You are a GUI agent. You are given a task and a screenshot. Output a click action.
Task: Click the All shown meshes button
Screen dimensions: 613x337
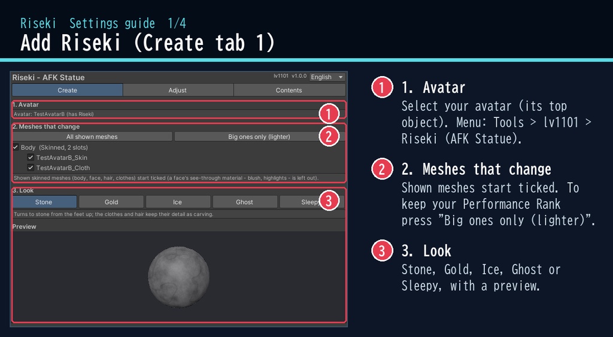coord(92,136)
